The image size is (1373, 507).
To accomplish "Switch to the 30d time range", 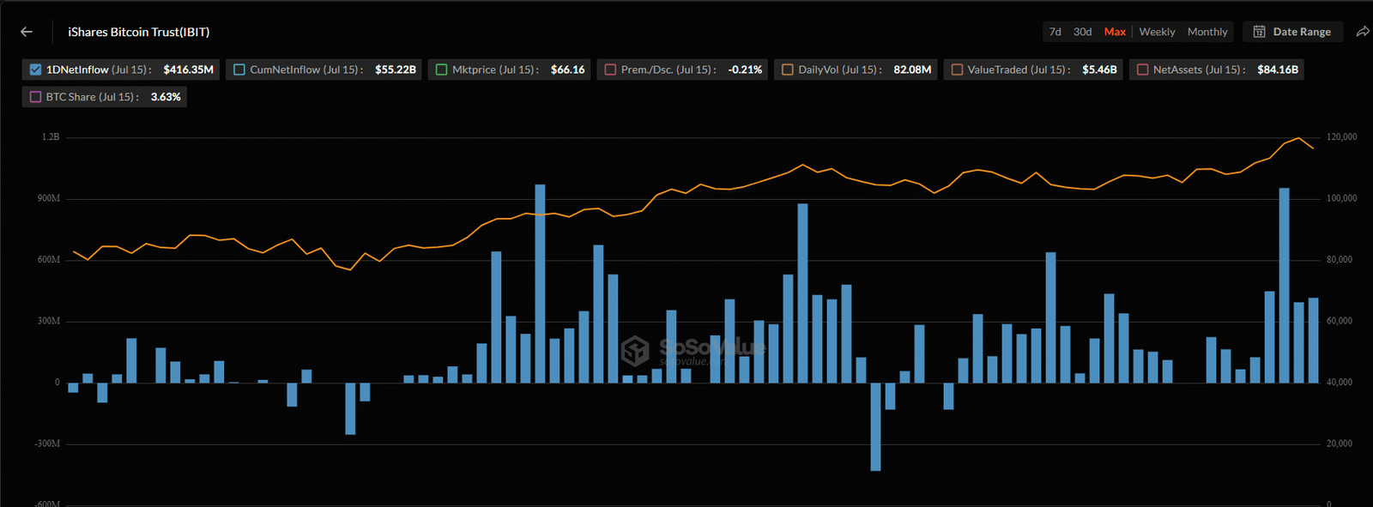I will coord(1082,32).
